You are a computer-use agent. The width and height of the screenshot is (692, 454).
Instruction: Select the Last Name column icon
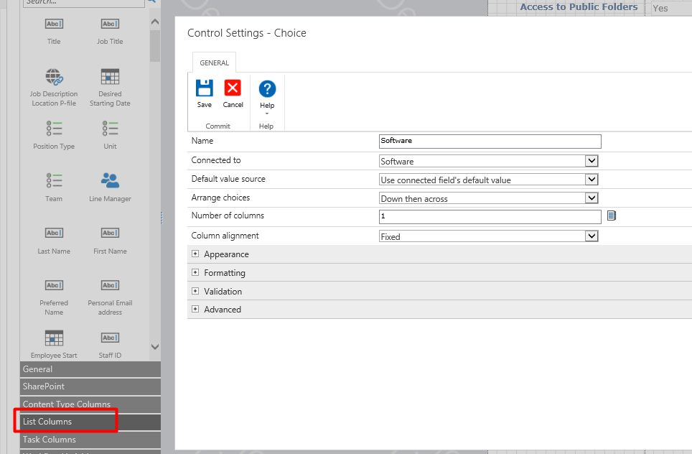pos(54,233)
